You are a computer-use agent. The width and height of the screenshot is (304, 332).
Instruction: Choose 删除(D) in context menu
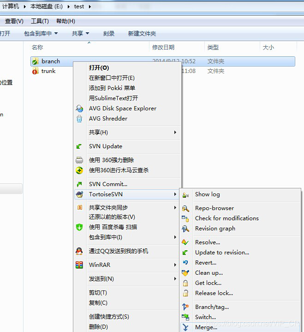click(x=98, y=327)
